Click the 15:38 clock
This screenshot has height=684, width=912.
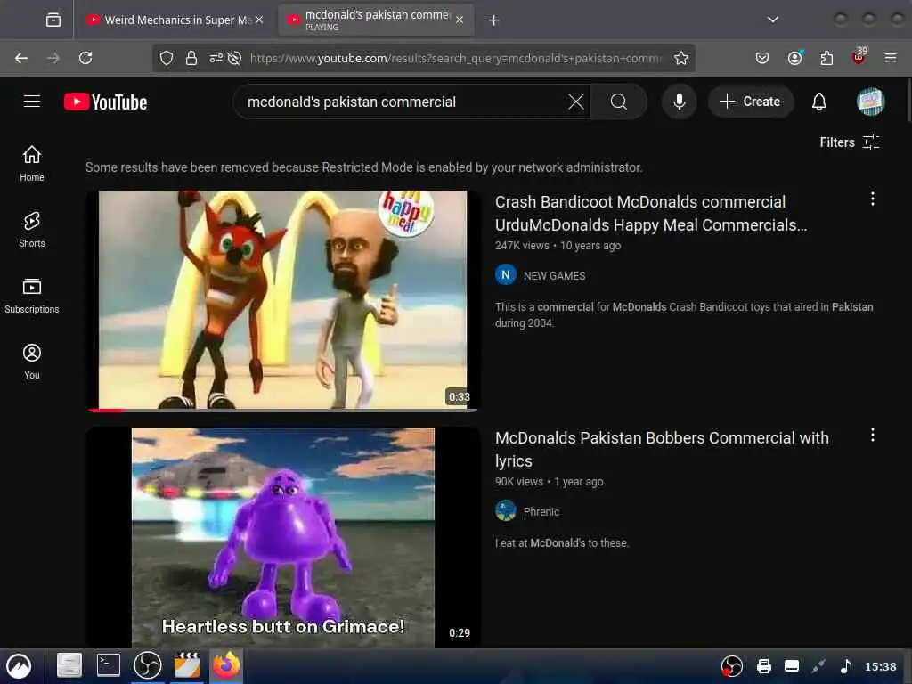pos(880,666)
